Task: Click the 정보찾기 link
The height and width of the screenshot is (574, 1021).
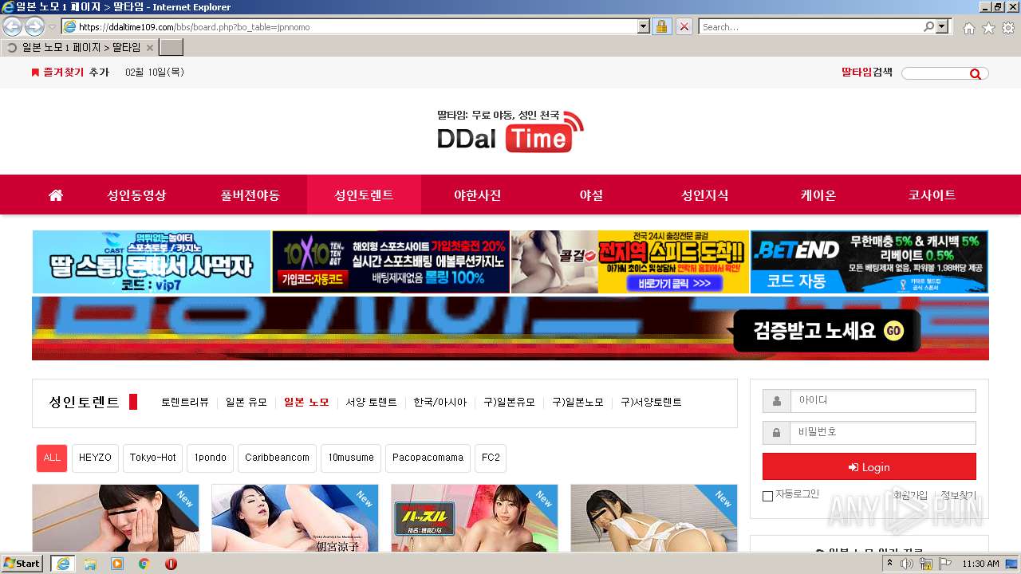Action: click(x=958, y=495)
